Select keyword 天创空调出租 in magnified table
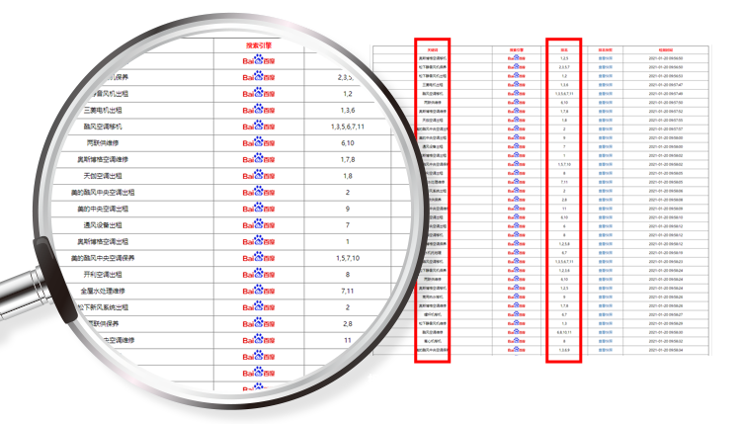741x424 pixels. tap(103, 176)
